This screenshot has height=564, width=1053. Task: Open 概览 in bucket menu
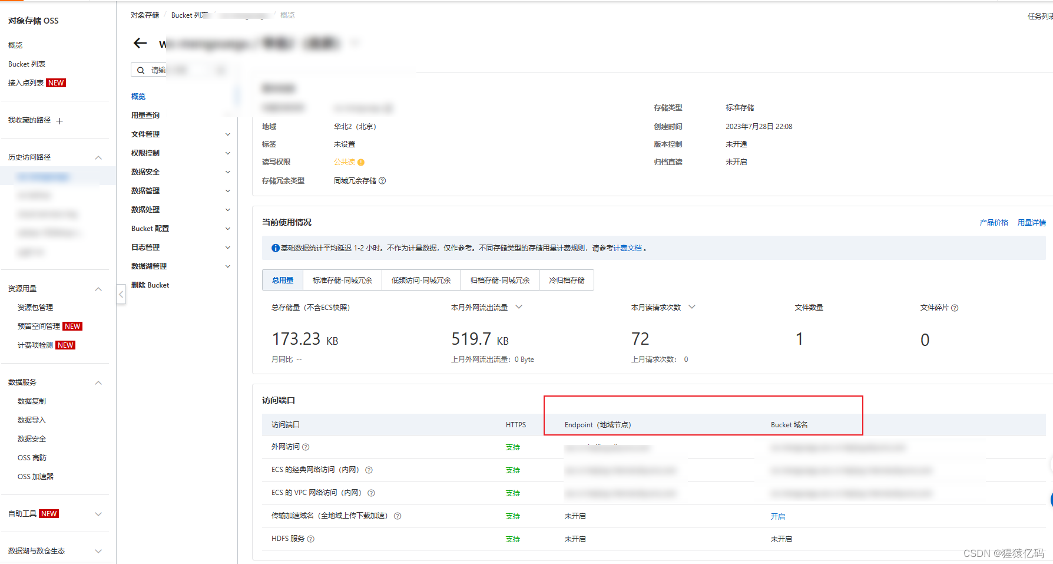[138, 97]
